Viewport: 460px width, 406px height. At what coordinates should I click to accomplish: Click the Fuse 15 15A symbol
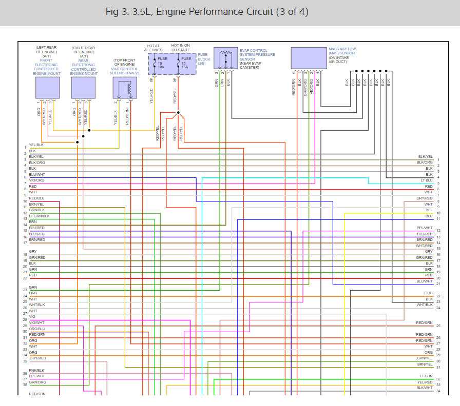pos(178,63)
